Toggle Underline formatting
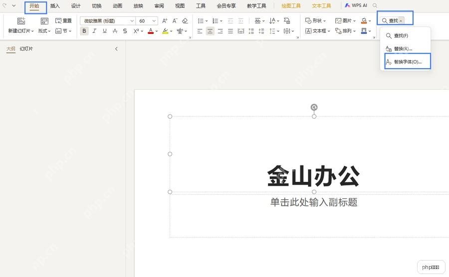Viewport: 449px width, 277px height. (105, 31)
